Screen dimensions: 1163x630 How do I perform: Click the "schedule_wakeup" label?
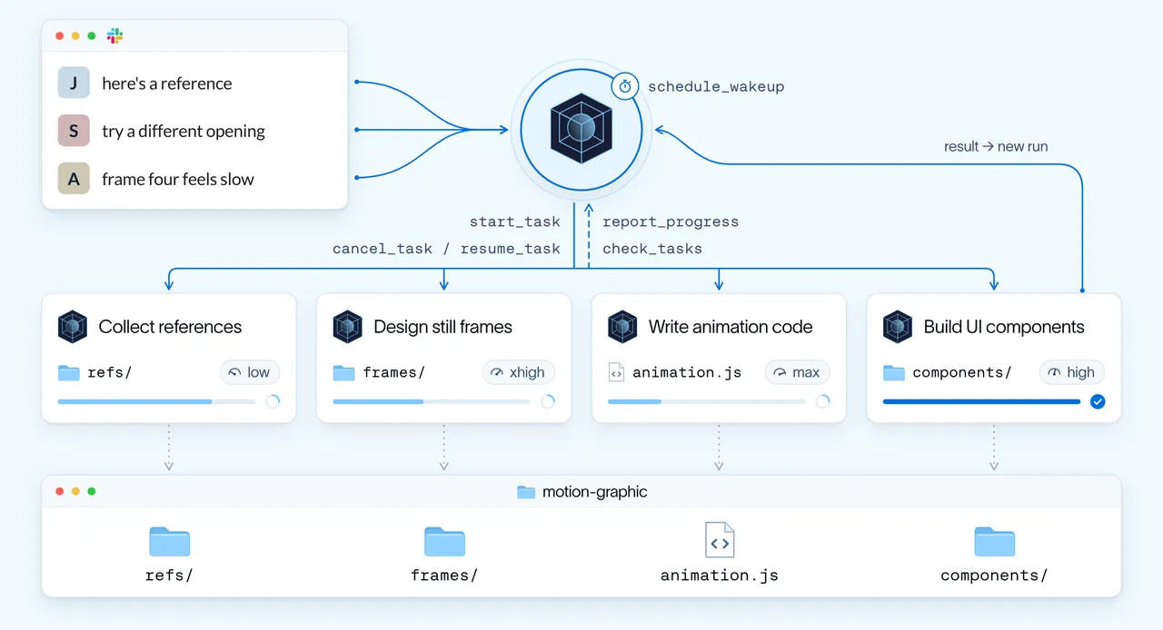point(716,87)
